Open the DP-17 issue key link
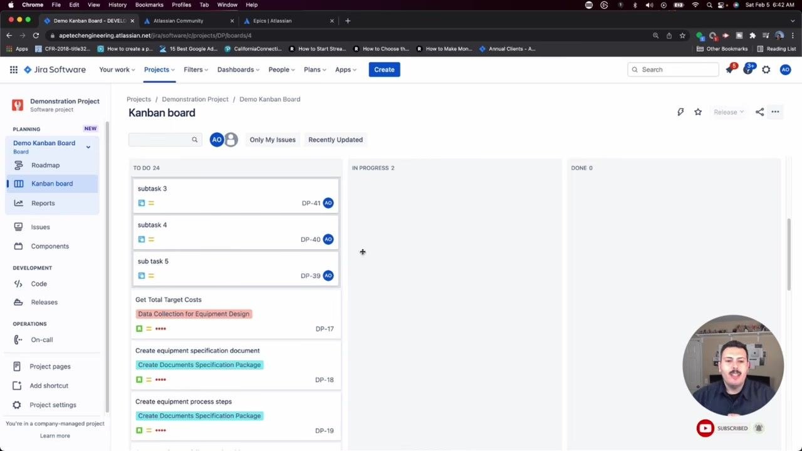 (x=325, y=329)
